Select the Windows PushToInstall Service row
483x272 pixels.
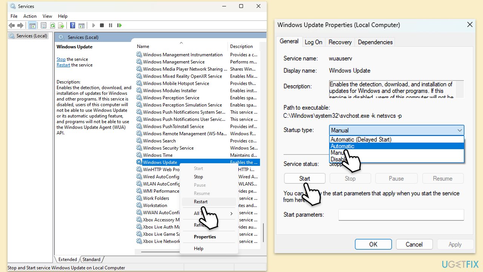click(198, 126)
